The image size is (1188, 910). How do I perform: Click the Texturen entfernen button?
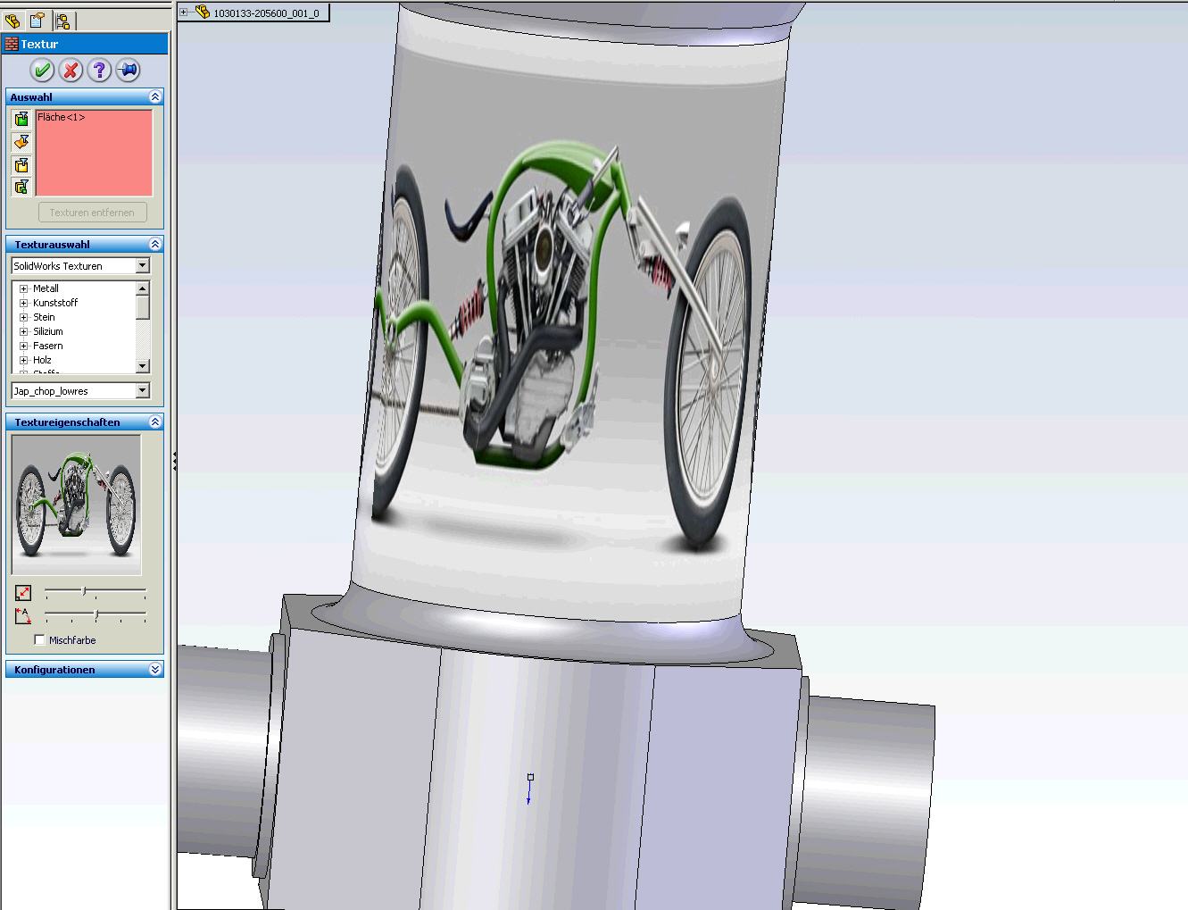92,213
